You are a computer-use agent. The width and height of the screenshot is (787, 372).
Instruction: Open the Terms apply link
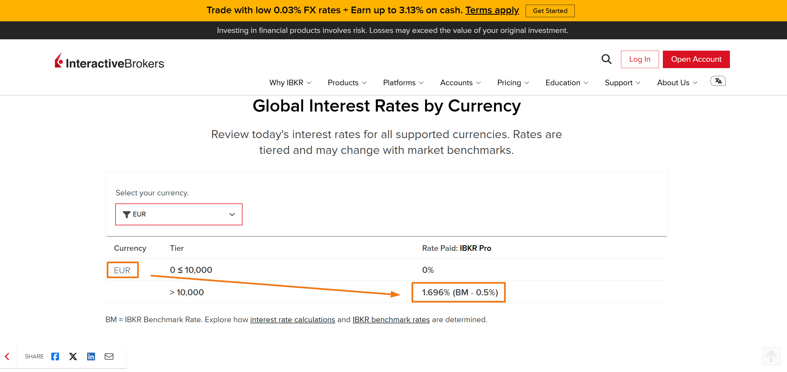click(492, 10)
